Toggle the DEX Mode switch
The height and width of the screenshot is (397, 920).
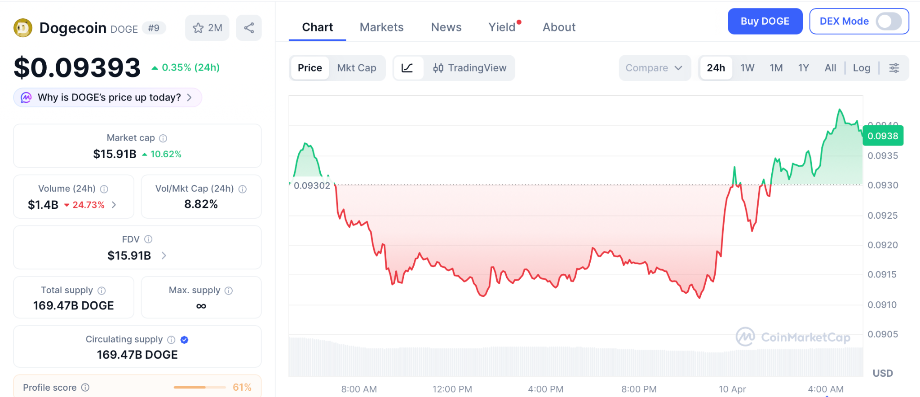coord(888,21)
